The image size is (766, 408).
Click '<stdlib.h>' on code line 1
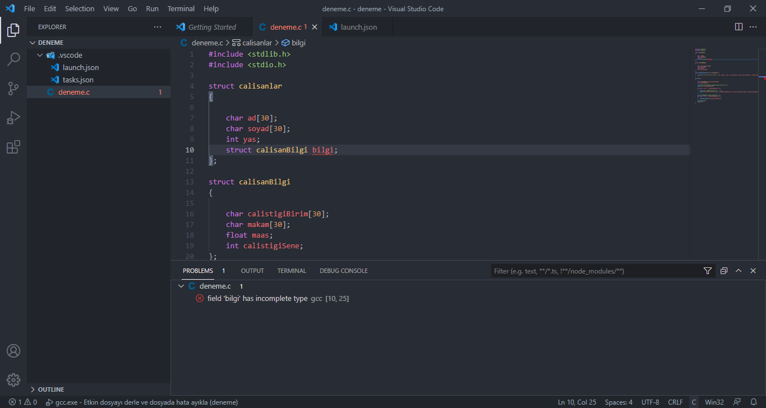(x=269, y=54)
